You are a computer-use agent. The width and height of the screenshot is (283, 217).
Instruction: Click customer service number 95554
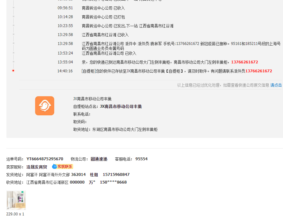tap(142, 159)
